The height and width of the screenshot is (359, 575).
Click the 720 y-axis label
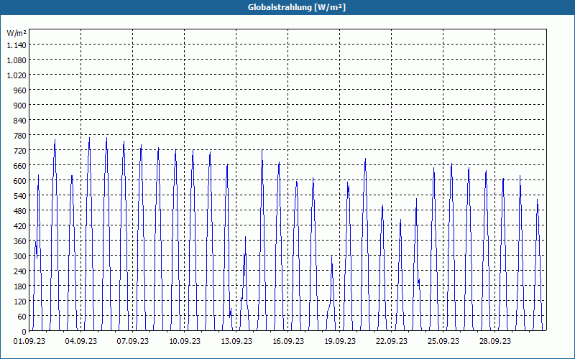(x=20, y=151)
